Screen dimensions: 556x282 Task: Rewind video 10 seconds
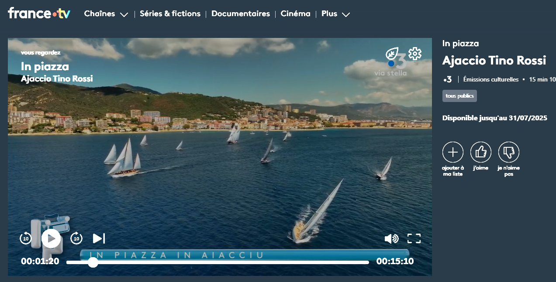pos(26,238)
